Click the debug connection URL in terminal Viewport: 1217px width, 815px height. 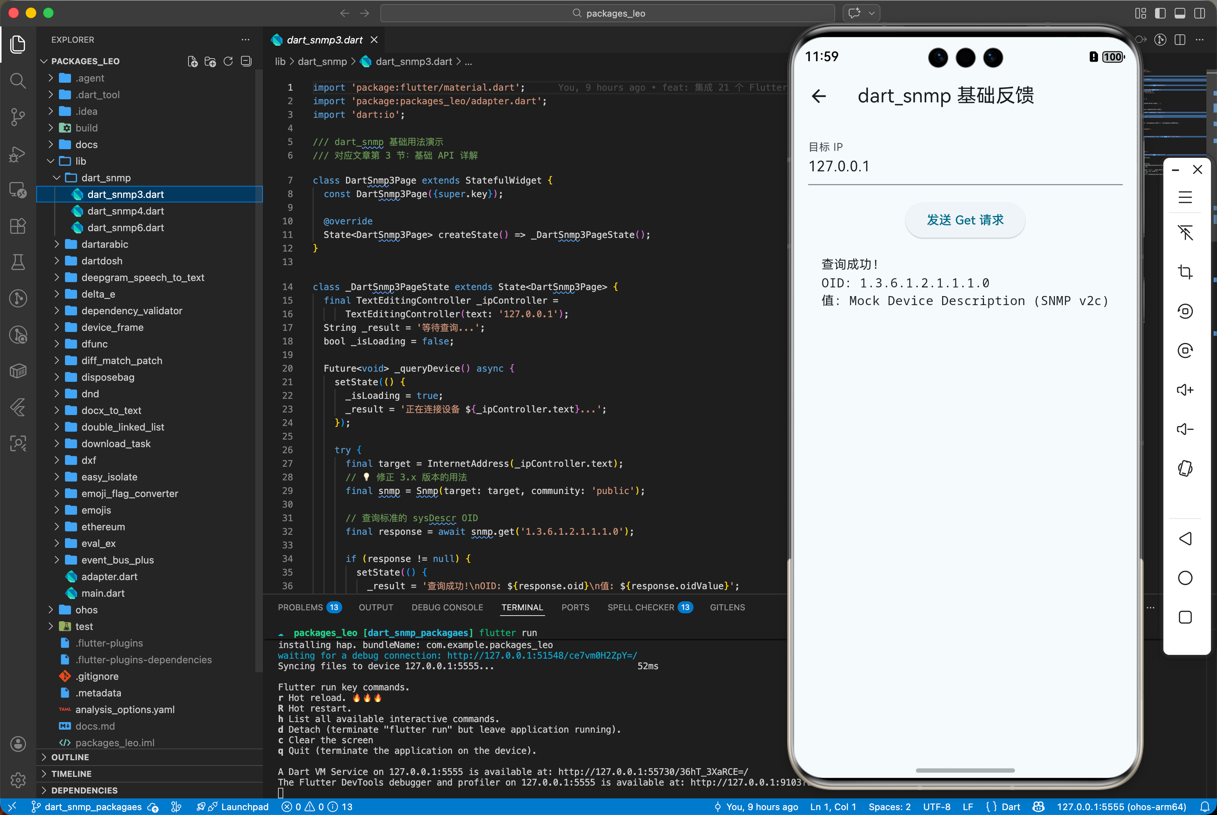[x=542, y=655]
